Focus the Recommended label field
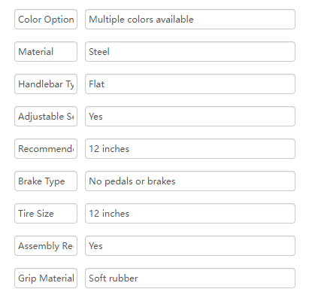Image resolution: width=309 pixels, height=292 pixels. click(46, 149)
